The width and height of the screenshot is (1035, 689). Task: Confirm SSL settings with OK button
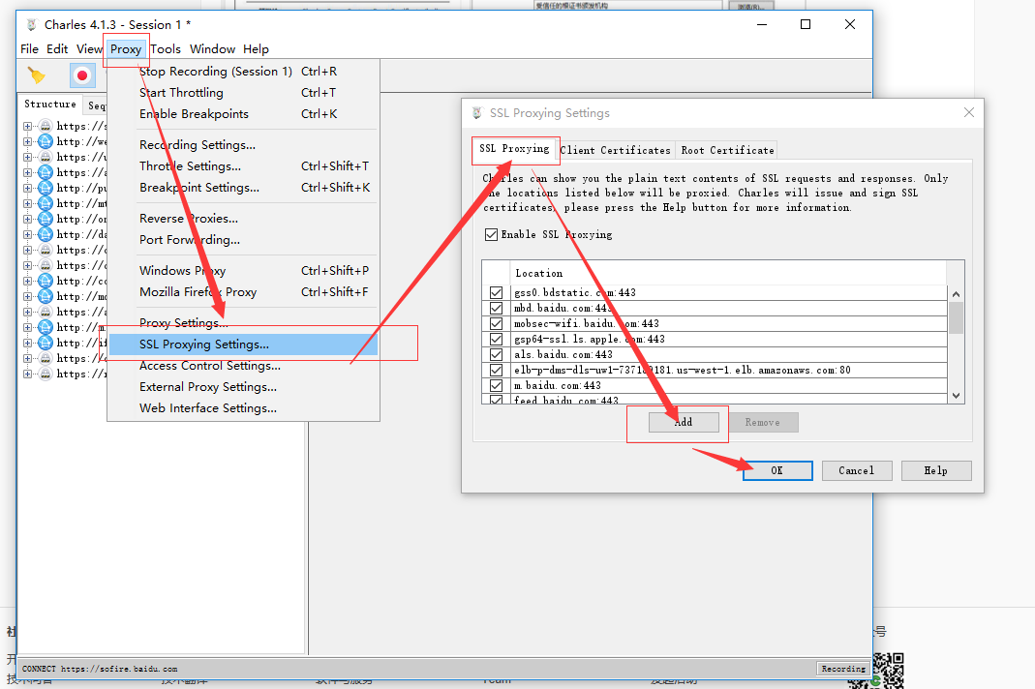[776, 470]
